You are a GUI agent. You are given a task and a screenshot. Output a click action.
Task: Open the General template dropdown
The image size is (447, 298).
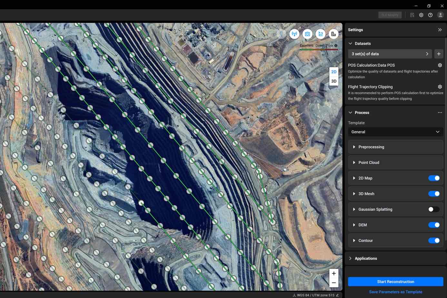tap(395, 132)
